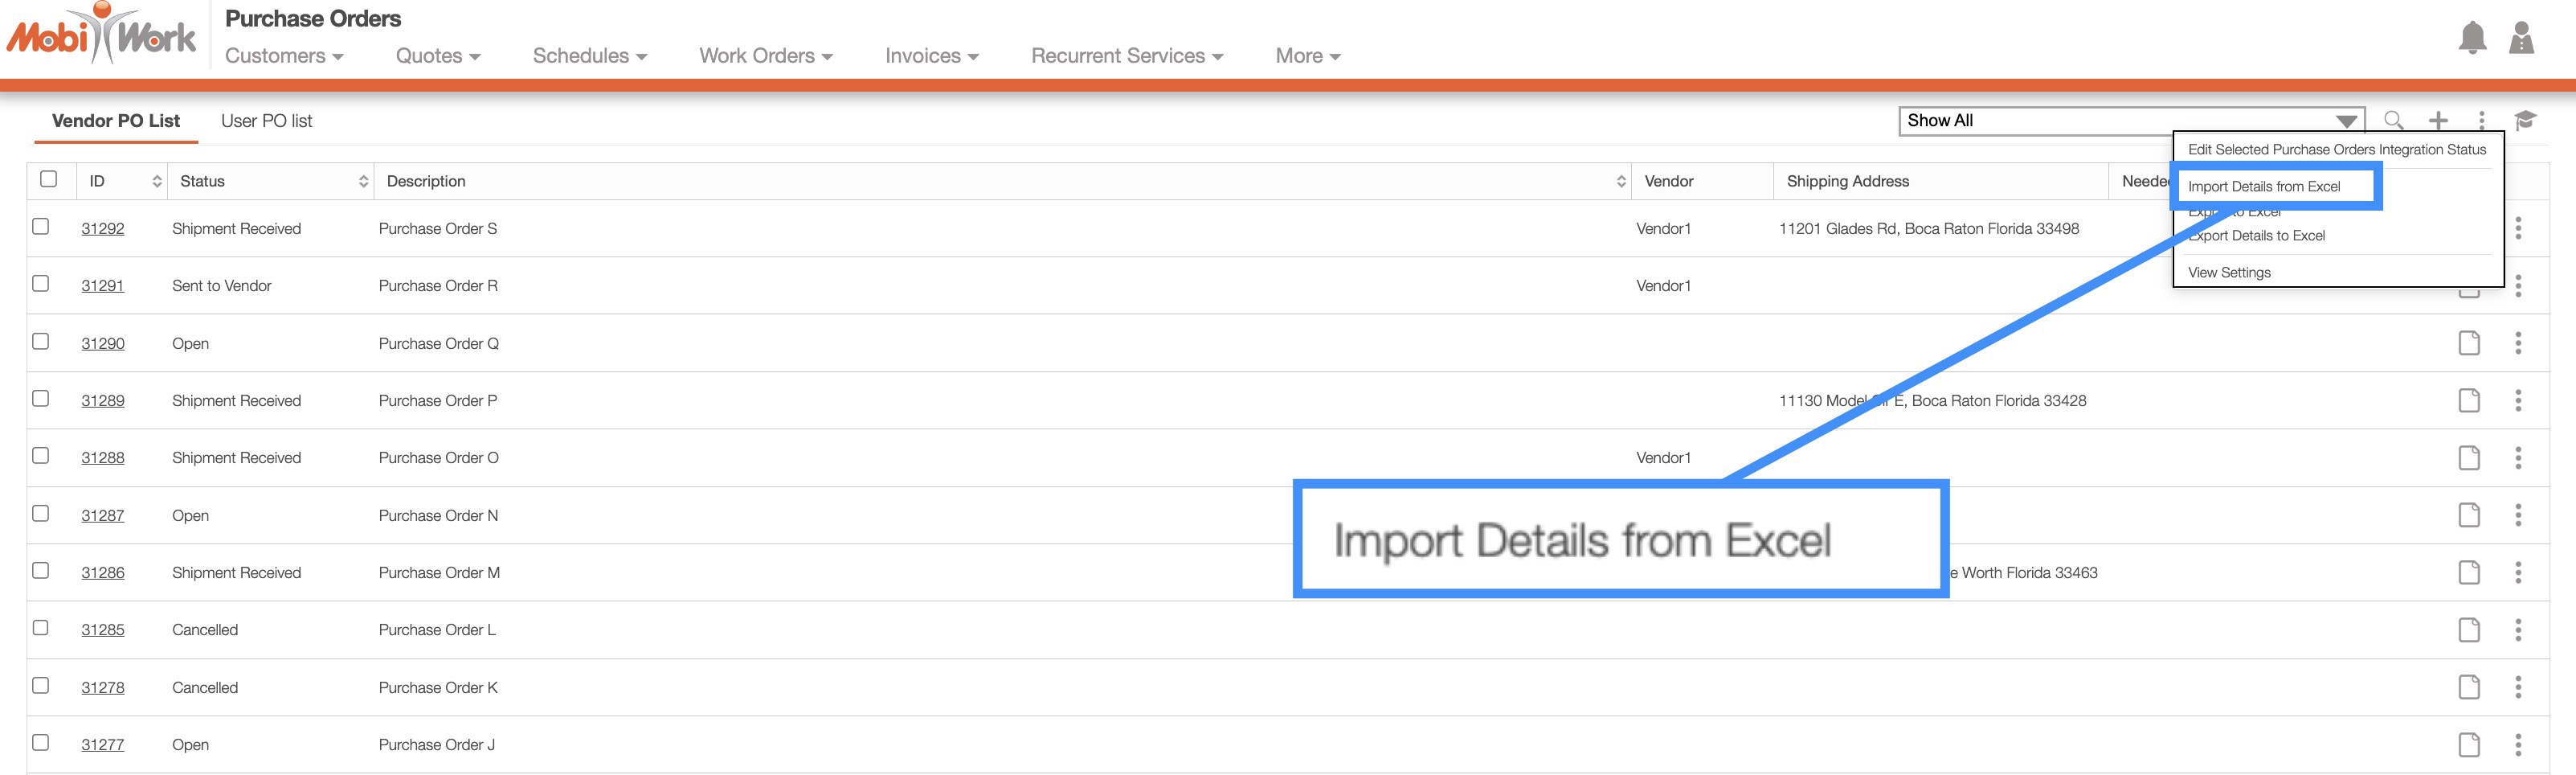This screenshot has width=2576, height=775.
Task: Click the user profile icon
Action: [x=2521, y=39]
